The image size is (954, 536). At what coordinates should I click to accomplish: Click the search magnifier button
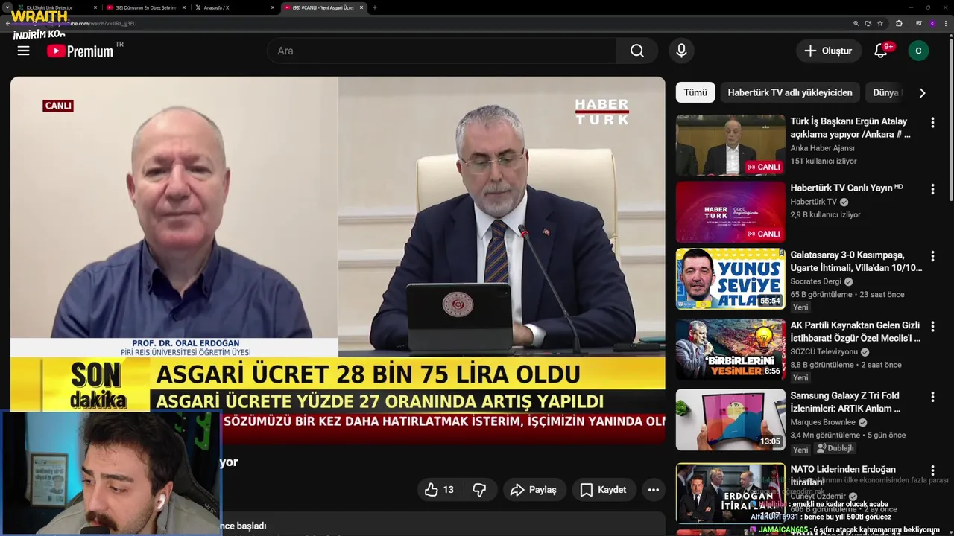click(x=636, y=51)
